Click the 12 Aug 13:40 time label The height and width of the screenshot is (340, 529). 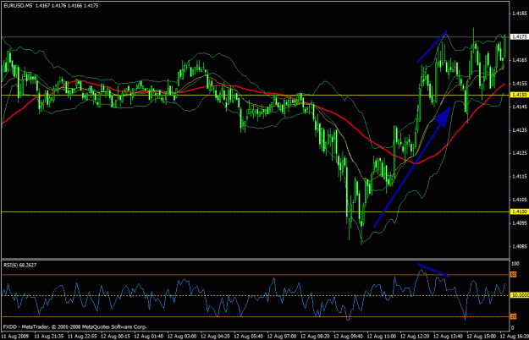coord(448,337)
